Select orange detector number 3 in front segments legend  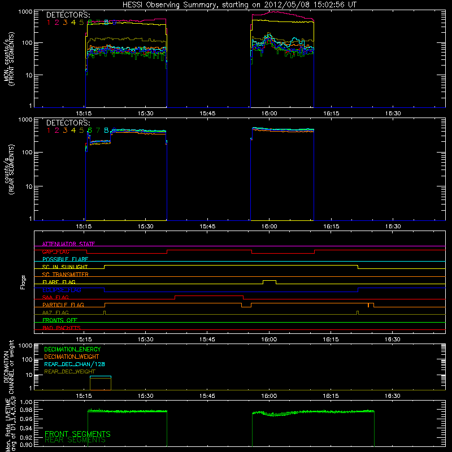click(65, 23)
